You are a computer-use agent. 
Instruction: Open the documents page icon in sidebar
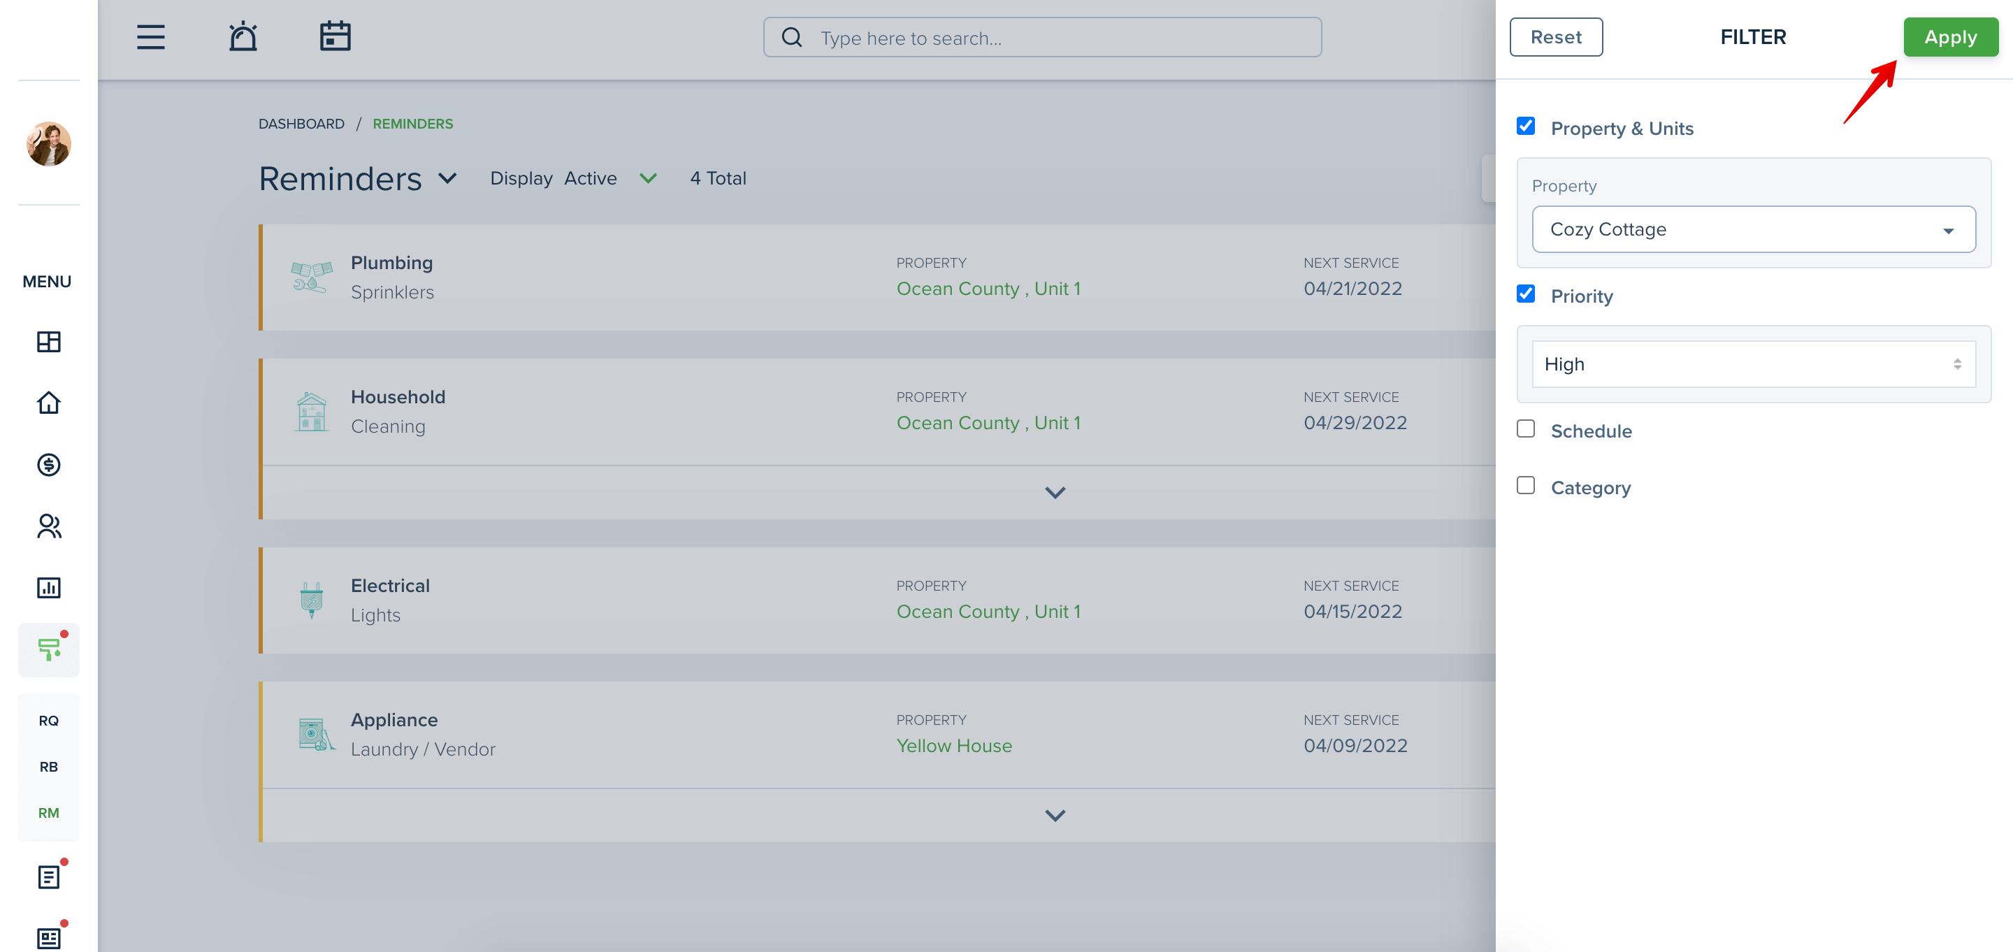click(x=48, y=877)
